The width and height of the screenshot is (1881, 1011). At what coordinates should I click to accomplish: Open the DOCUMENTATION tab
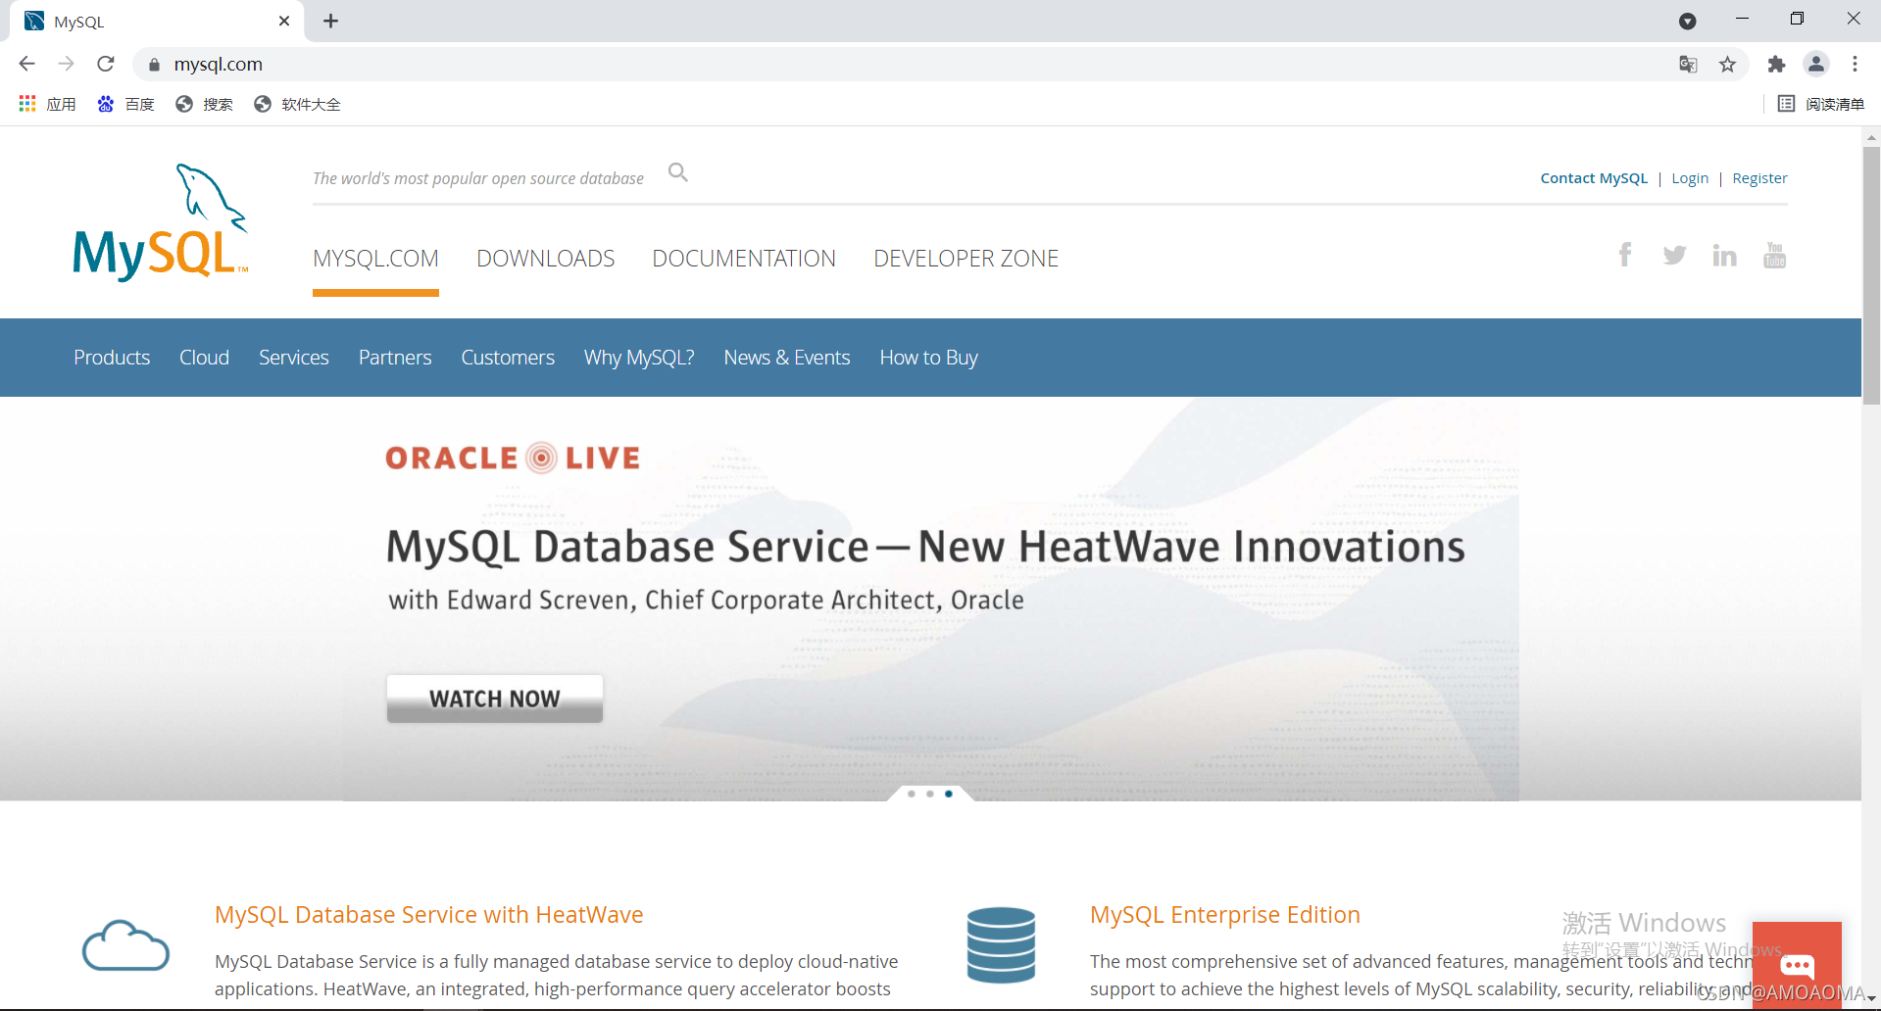(744, 259)
